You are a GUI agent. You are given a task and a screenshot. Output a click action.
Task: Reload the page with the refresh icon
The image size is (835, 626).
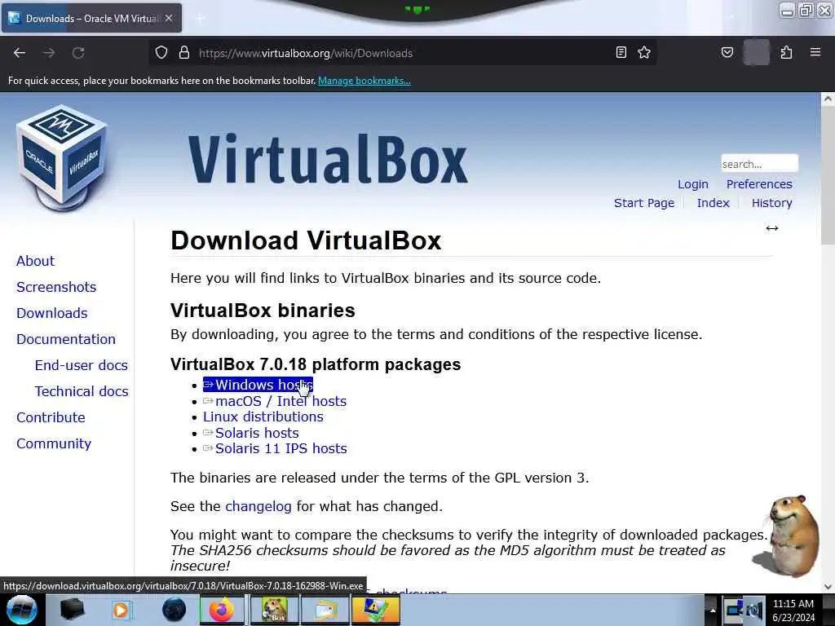pyautogui.click(x=78, y=53)
